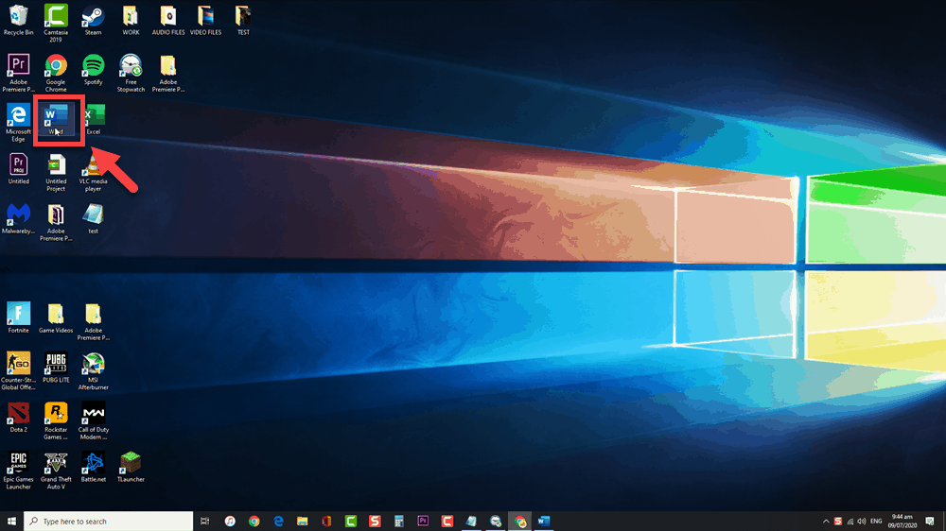Screen dimensions: 946x531
Task: Select the Recycle Bin desktop icon
Action: coord(18,20)
